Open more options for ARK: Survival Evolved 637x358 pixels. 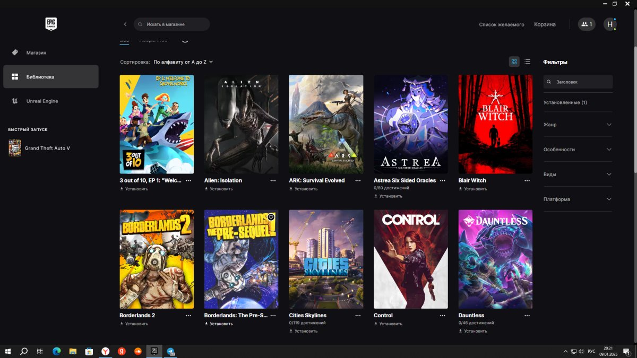click(358, 180)
